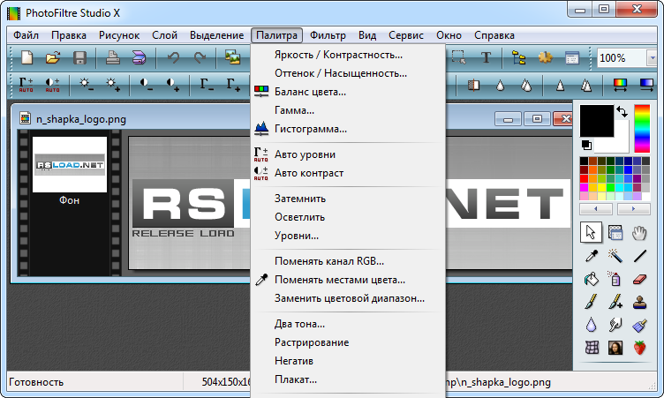The height and width of the screenshot is (398, 664).
Task: Click the black foreground color box
Action: 596,120
